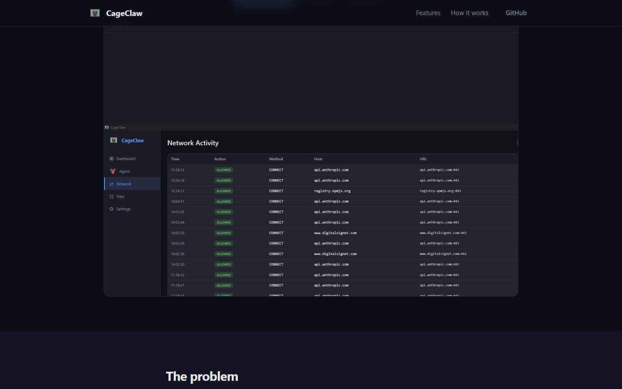Click the registry.npmjs.org host cell

tap(332, 191)
